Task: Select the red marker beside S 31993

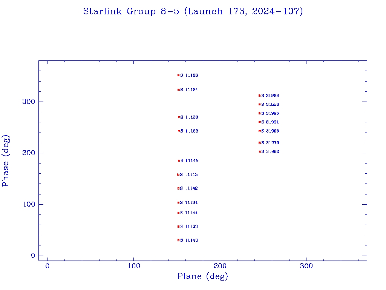Action: pos(260,131)
